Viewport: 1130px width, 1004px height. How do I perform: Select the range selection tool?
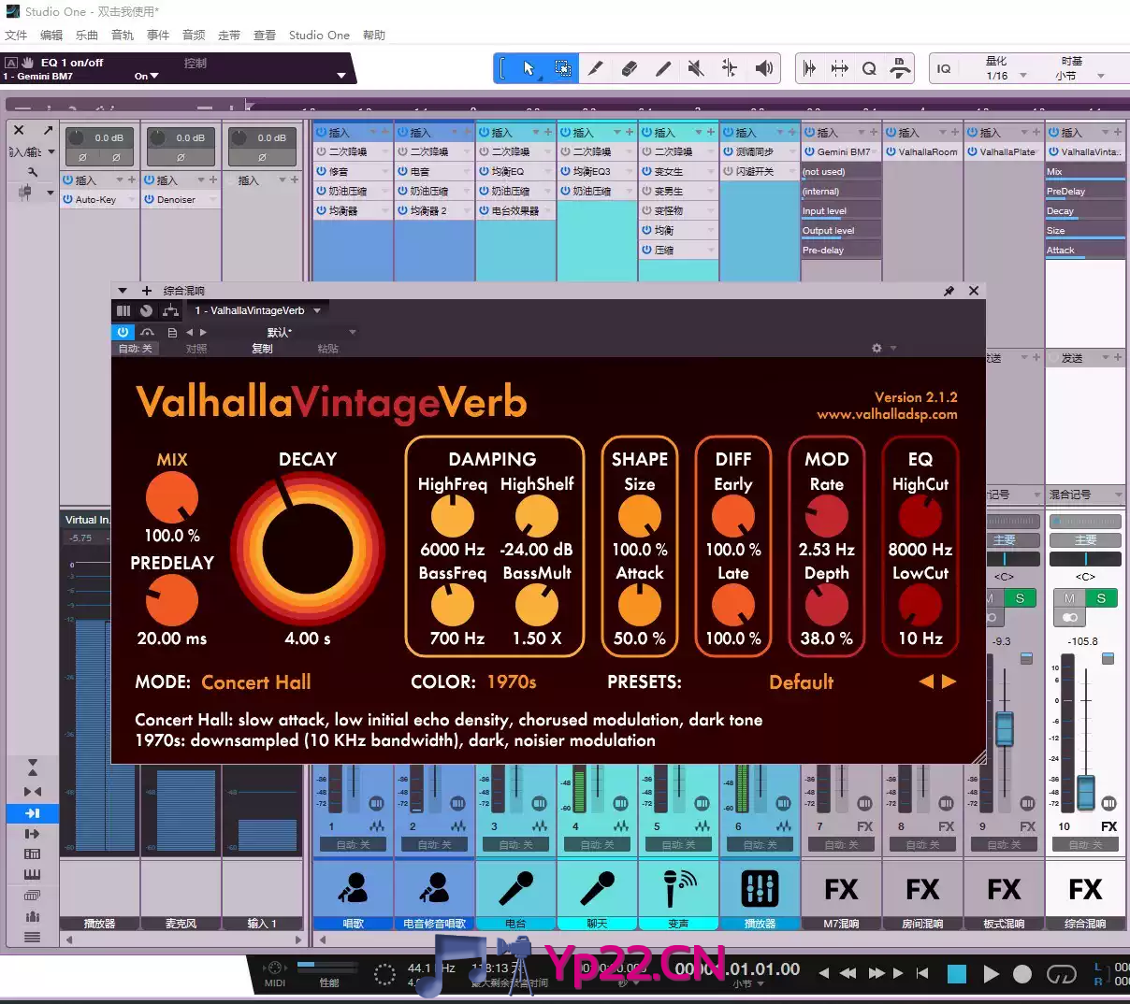(x=562, y=68)
